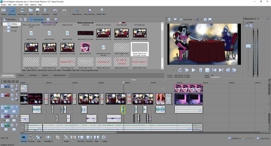This screenshot has height=146, width=271.
Task: Jump to the start of project
Action: [214, 70]
